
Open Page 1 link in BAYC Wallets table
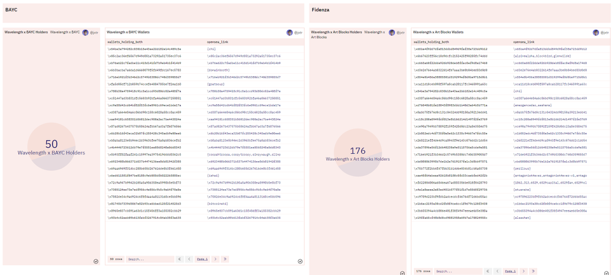(x=202, y=260)
